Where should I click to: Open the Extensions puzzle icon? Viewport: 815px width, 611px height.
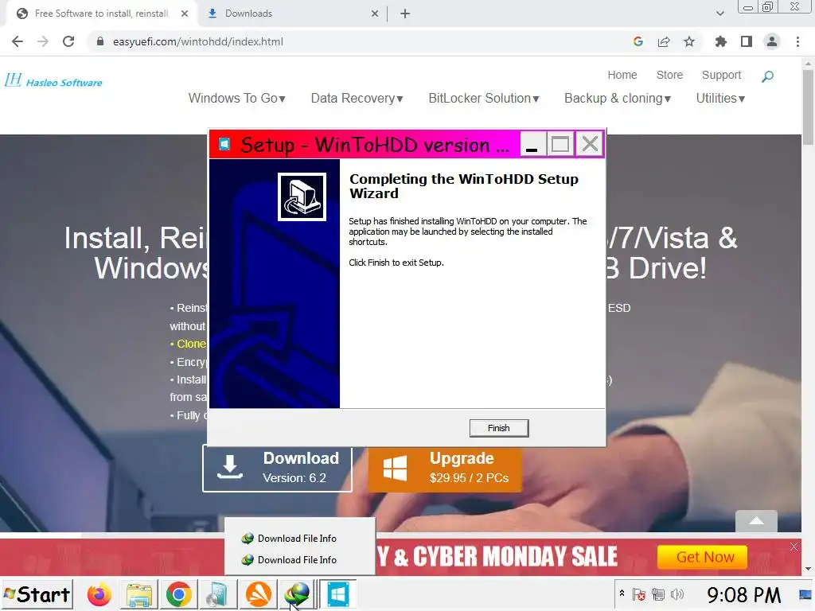coord(720,41)
